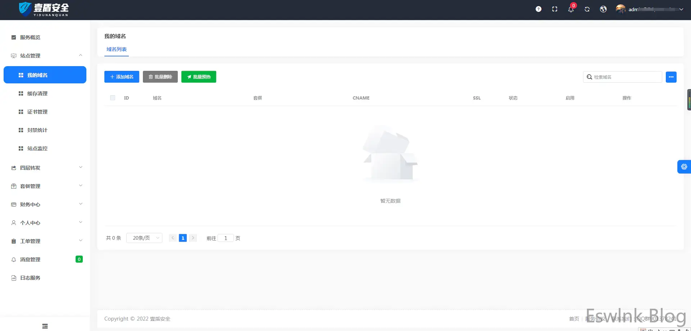
Task: Open the 20条/页 page size dropdown
Action: click(x=144, y=238)
